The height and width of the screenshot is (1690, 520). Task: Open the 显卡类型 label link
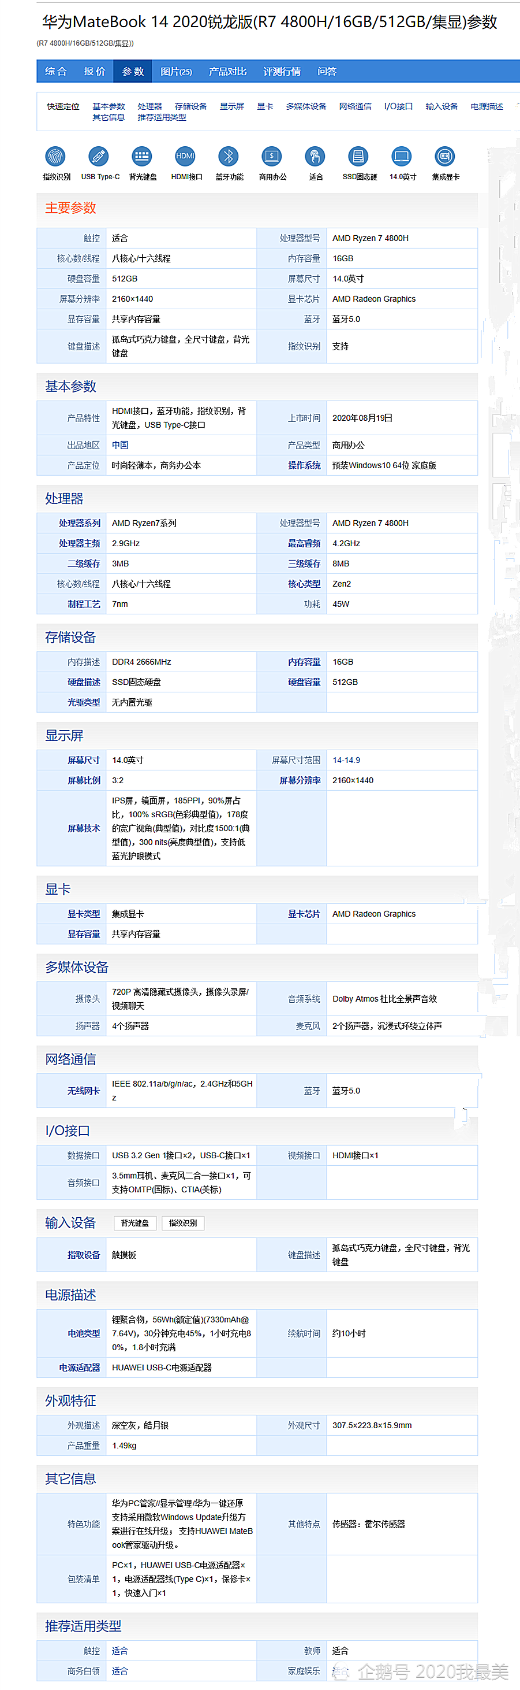point(84,914)
